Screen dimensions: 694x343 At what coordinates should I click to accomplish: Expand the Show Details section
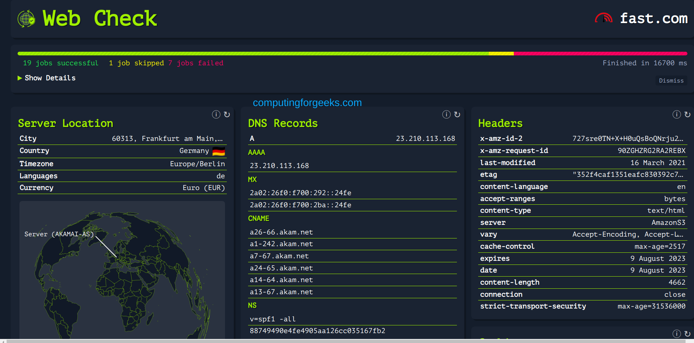click(x=47, y=78)
